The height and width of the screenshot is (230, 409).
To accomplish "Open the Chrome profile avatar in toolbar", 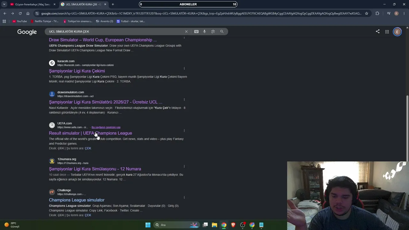I will coord(397,13).
